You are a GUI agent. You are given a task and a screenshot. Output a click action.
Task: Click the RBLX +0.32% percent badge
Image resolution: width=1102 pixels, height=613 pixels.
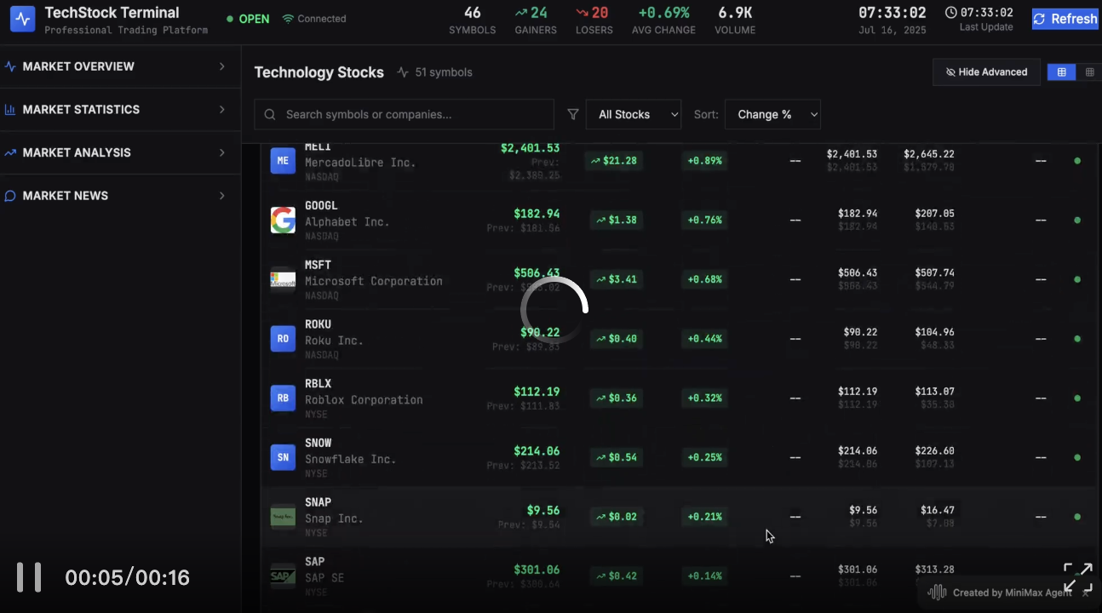click(x=705, y=398)
